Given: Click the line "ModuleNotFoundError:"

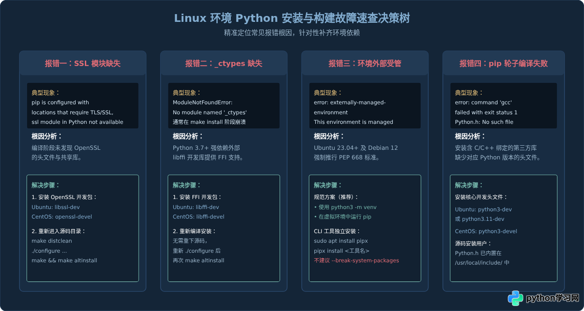Looking at the screenshot, I should point(203,102).
